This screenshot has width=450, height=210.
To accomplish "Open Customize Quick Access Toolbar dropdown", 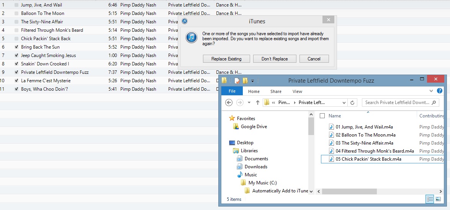I will 252,81.
